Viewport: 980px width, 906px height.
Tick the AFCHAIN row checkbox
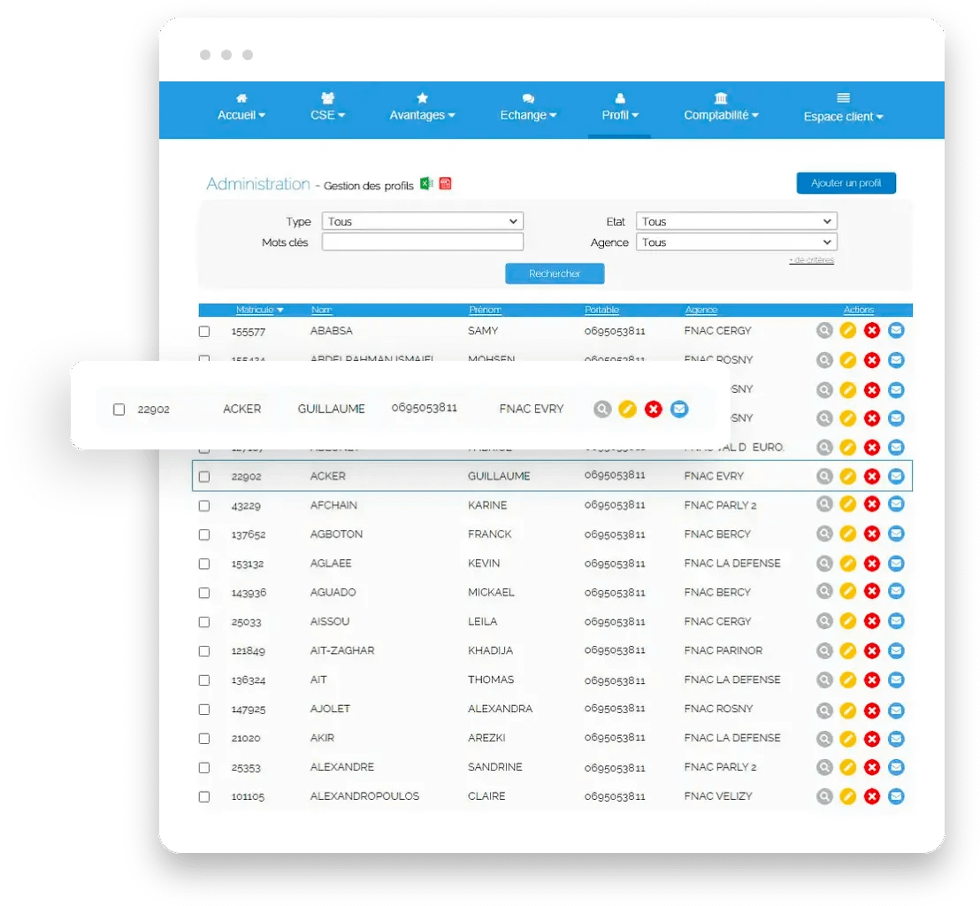coord(204,506)
